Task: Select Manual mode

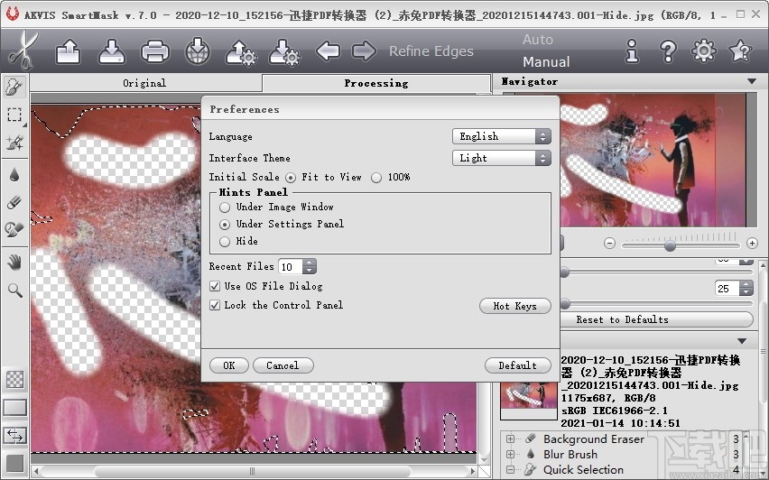Action: pyautogui.click(x=546, y=61)
